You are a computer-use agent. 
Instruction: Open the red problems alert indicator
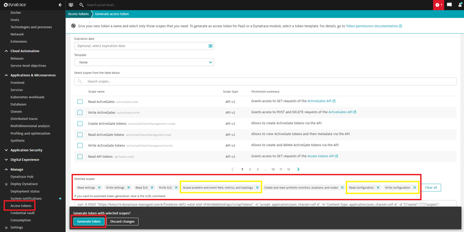438,5
